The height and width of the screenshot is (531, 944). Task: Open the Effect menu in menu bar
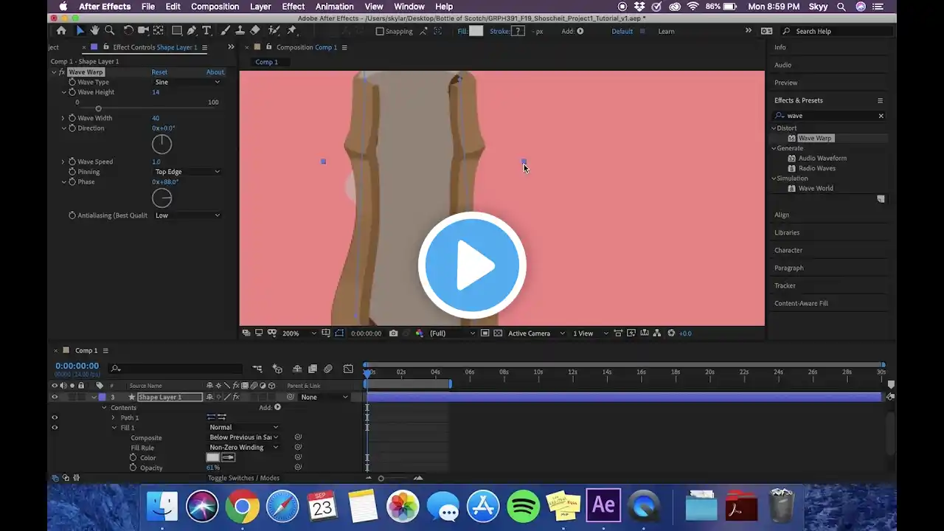[293, 7]
